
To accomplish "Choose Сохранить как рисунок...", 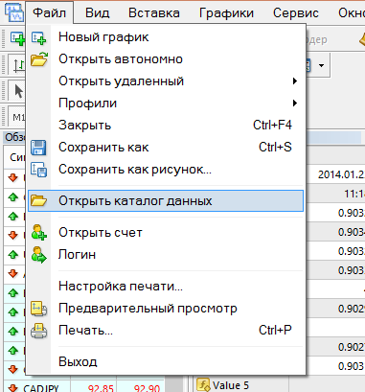I will pyautogui.click(x=166, y=170).
